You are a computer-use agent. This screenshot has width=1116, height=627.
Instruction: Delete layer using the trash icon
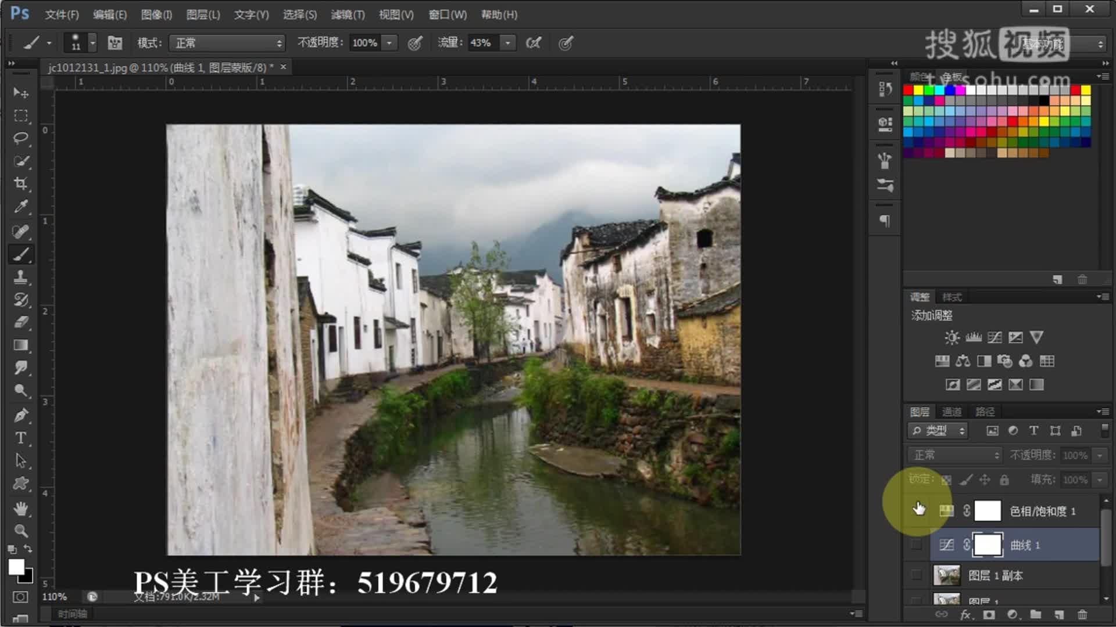pyautogui.click(x=1082, y=614)
